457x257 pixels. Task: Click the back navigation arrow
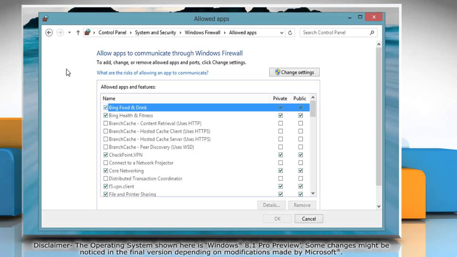tap(49, 32)
